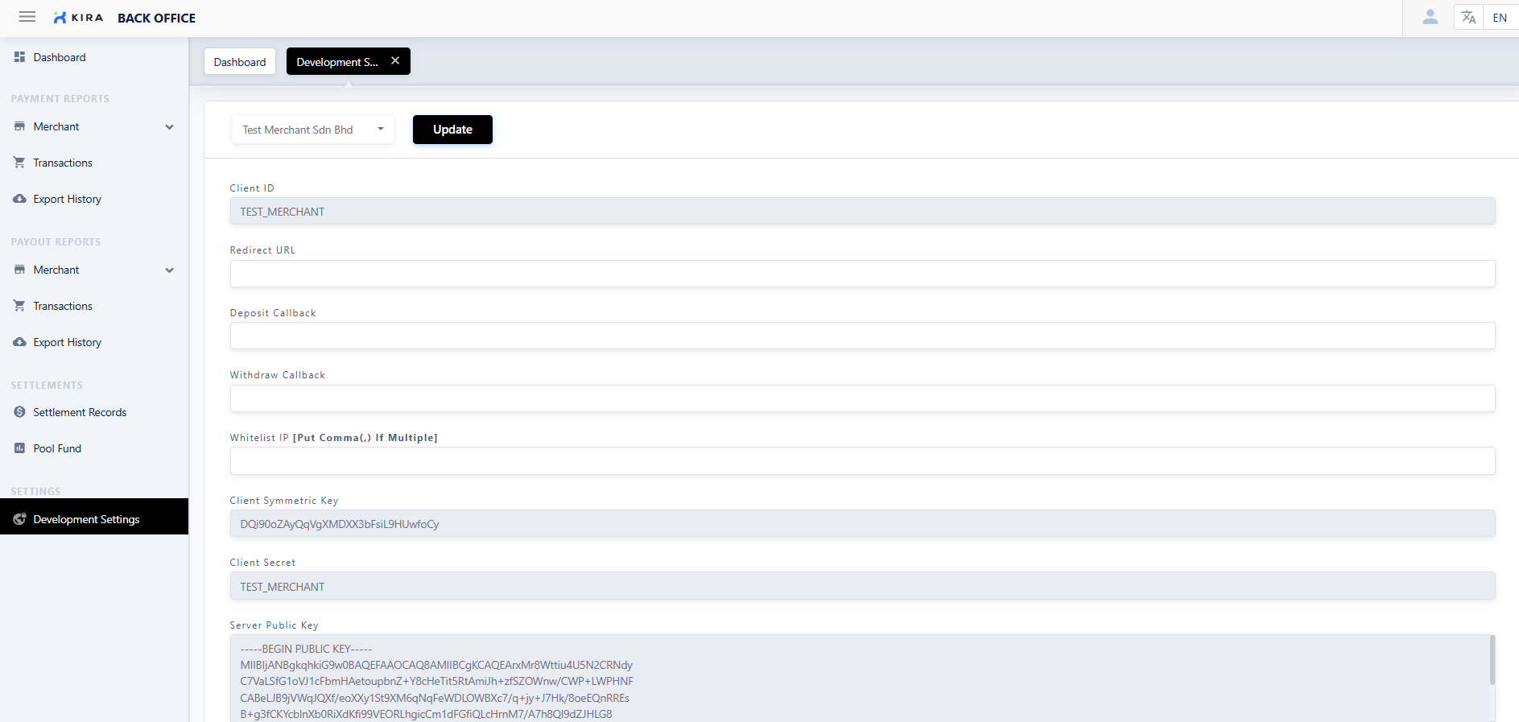
Task: Click the Development Settings icon
Action: [19, 519]
